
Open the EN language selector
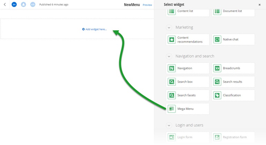[14, 4]
